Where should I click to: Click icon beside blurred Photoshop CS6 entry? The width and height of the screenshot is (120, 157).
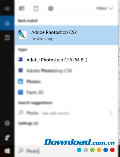coord(21,70)
